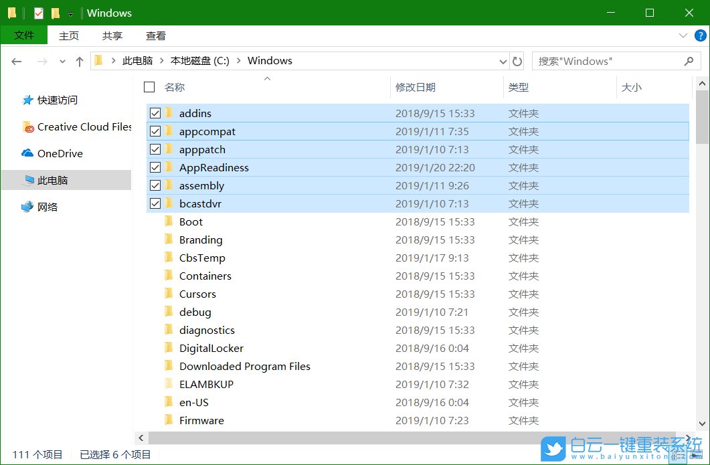Expand recent locations dropdown next to forward arrow
The height and width of the screenshot is (465, 710).
point(62,61)
